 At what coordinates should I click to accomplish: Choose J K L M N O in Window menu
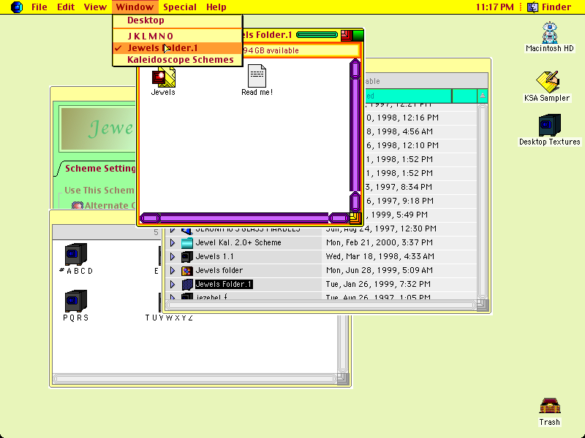point(178,36)
